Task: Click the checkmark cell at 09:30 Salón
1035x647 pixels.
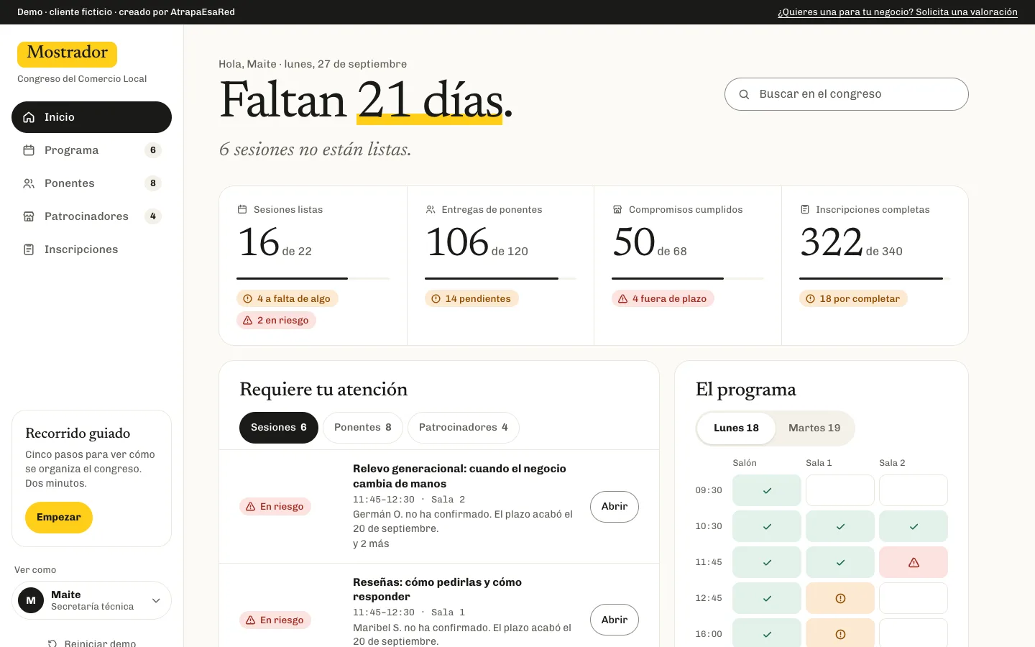Action: pyautogui.click(x=767, y=490)
